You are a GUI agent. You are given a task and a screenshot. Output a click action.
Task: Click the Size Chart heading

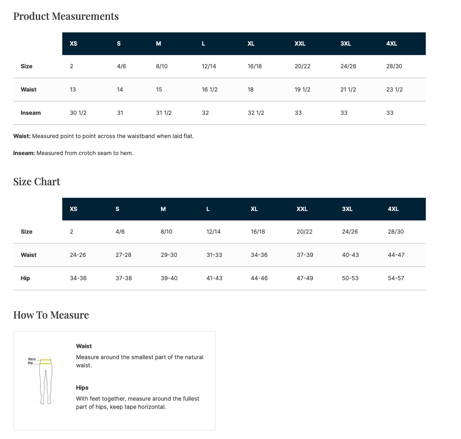tap(37, 182)
